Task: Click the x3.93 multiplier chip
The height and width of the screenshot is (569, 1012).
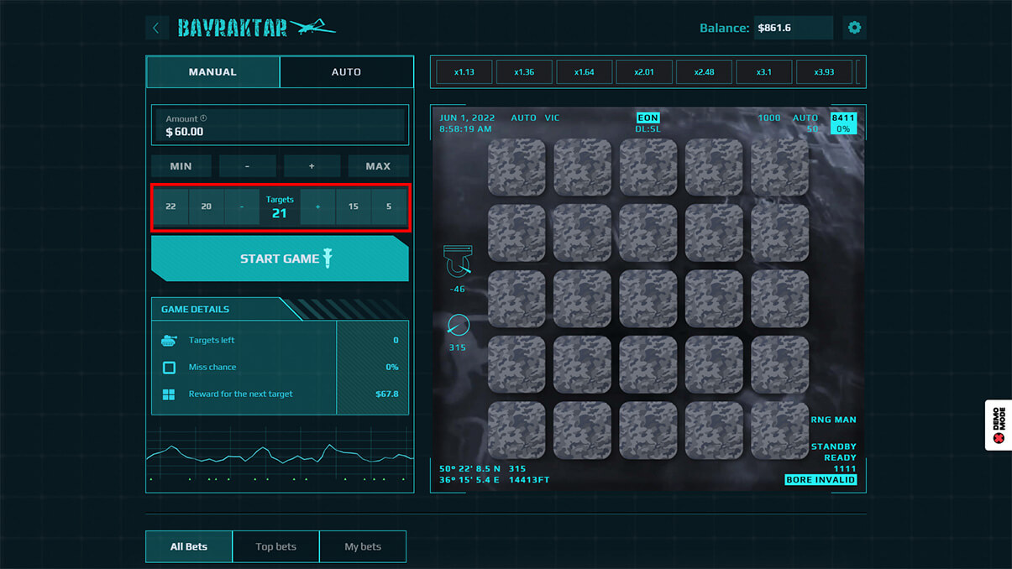Action: [824, 72]
